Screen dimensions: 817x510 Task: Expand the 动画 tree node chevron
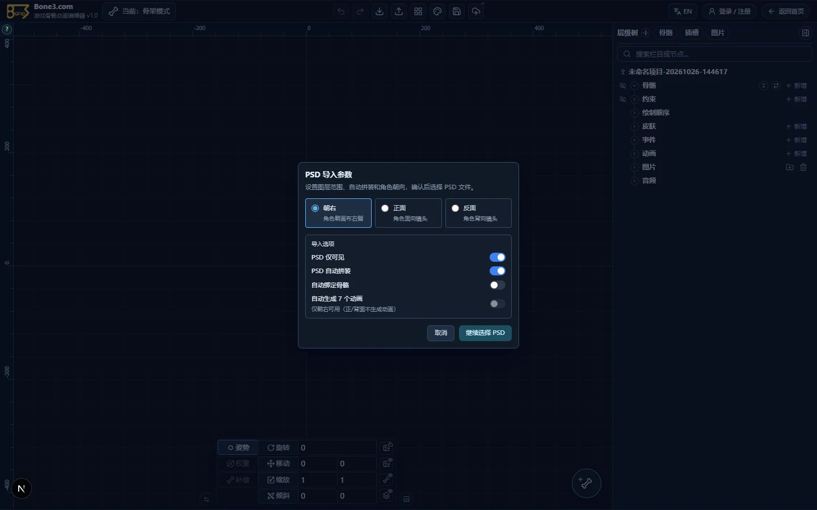coord(634,154)
